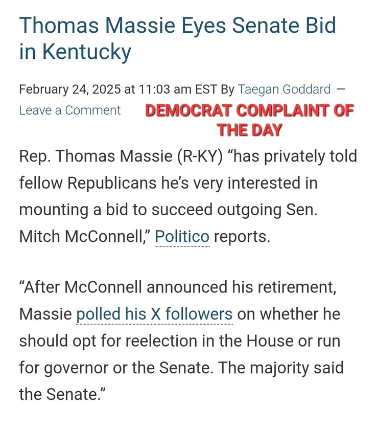The width and height of the screenshot is (377, 429).
Task: Click the February 24, 2025 date stamp
Action: coord(69,89)
